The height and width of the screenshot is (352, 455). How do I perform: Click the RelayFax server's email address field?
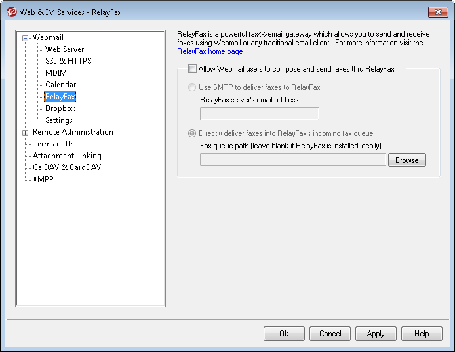tap(259, 114)
